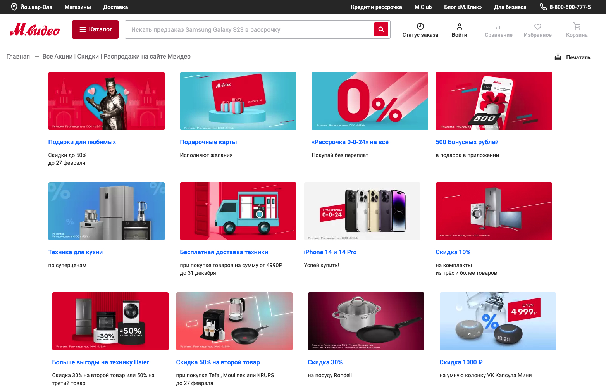
Task: Click the text 'в подарок в приложении'
Action: (x=467, y=155)
